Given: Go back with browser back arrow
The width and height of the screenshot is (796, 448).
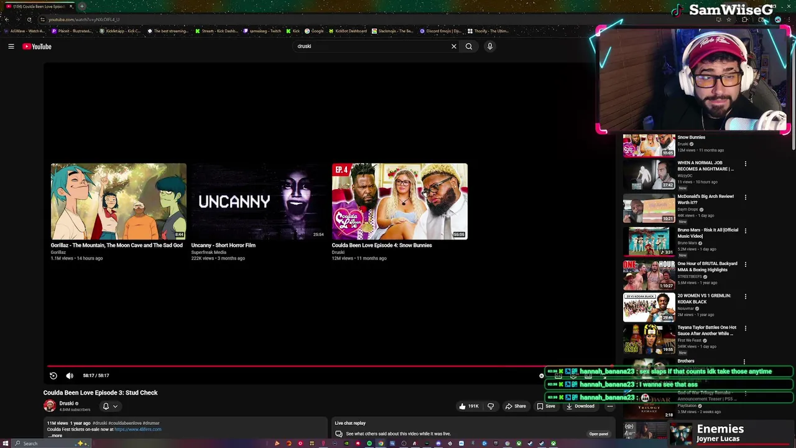Looking at the screenshot, I should (x=7, y=19).
